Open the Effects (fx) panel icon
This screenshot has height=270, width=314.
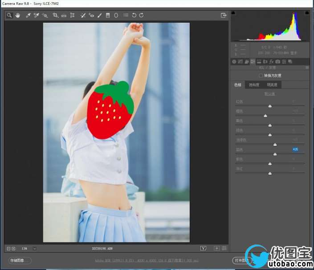pyautogui.click(x=271, y=61)
